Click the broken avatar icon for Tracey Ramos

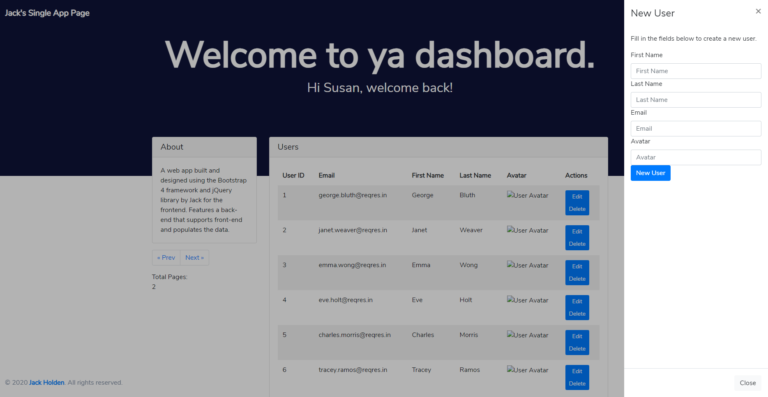pos(527,370)
